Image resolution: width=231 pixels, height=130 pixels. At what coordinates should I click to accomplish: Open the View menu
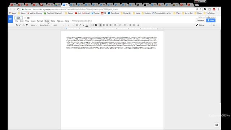27,21
